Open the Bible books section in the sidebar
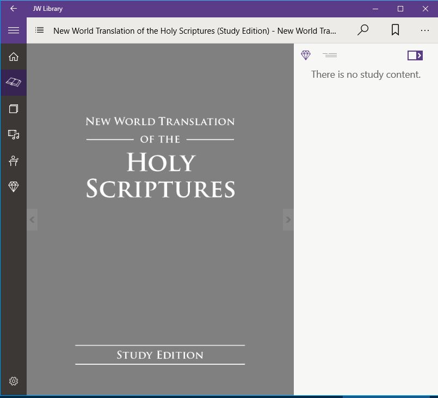Viewport: 438px width, 398px height. 13,82
